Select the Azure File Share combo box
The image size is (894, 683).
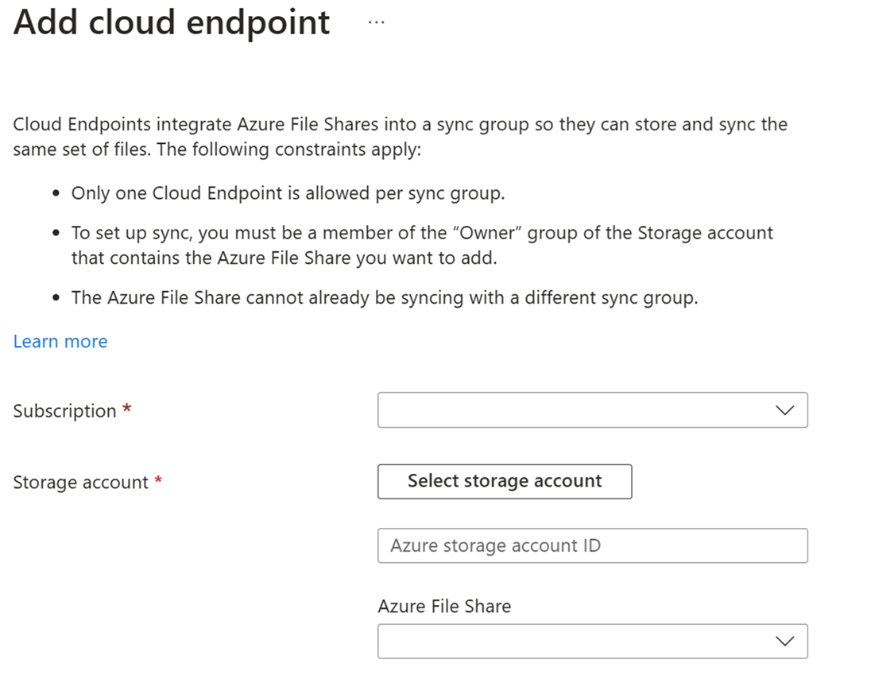(x=592, y=641)
